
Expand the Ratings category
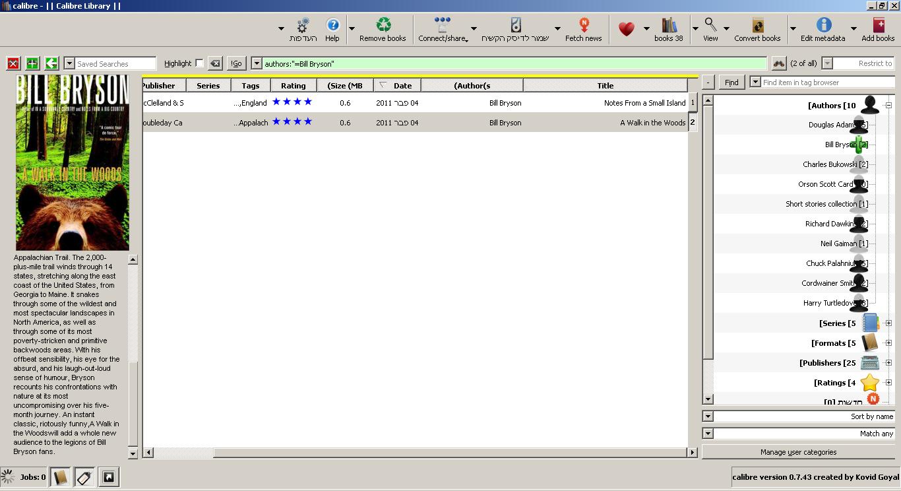click(x=888, y=382)
